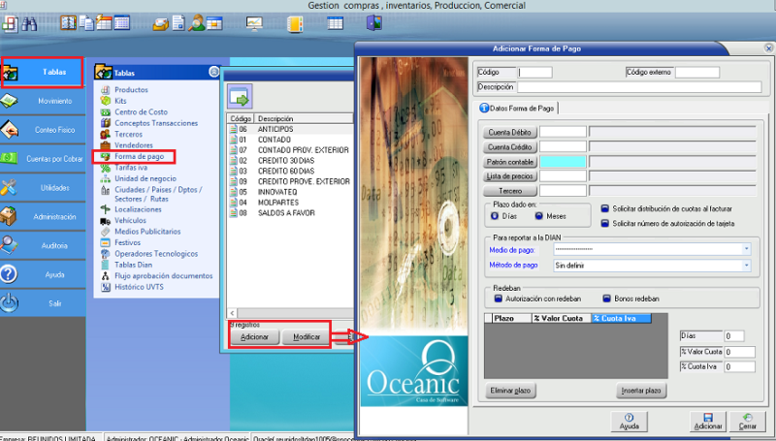Expand the Método de pago dropdown
This screenshot has height=441, width=776.
coord(746,264)
